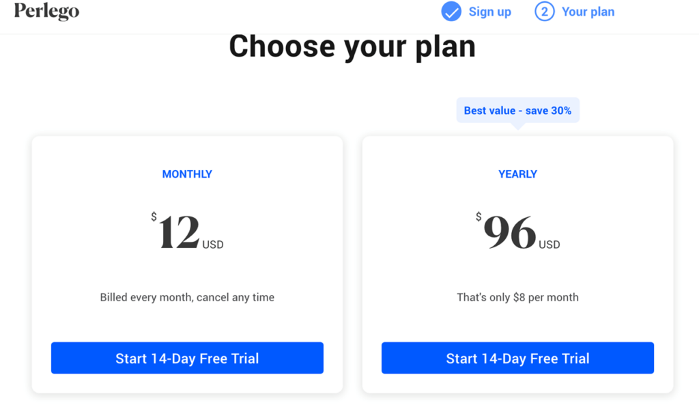Click 'Billed every month, cancel any time' text
The image size is (699, 418).
point(187,297)
